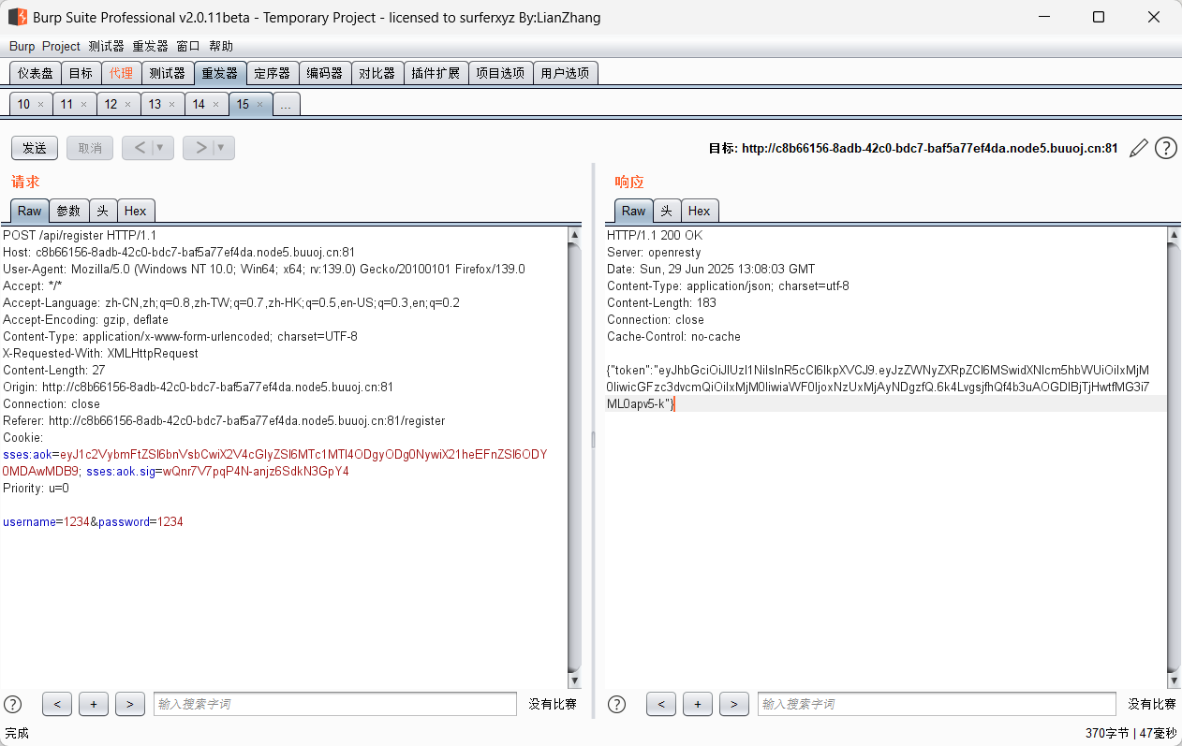Click request search next > button
This screenshot has height=746, width=1182.
[130, 704]
